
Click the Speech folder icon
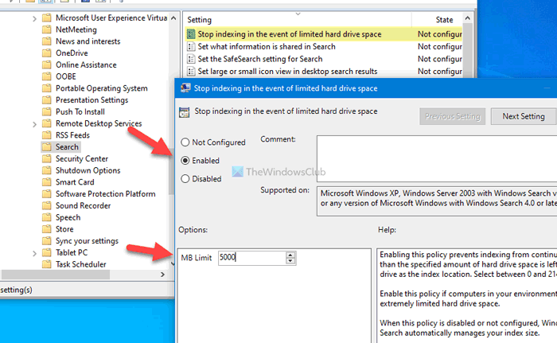tap(46, 217)
